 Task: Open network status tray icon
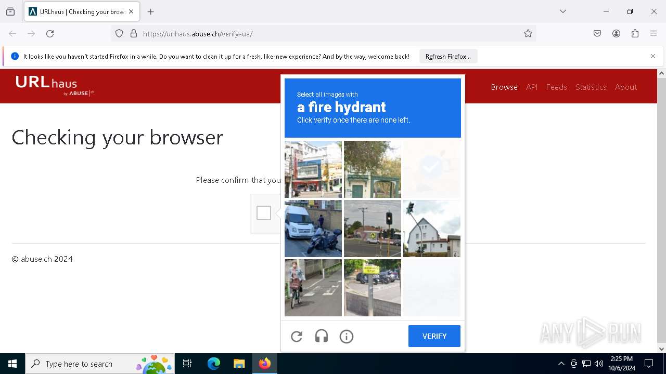[586, 364]
